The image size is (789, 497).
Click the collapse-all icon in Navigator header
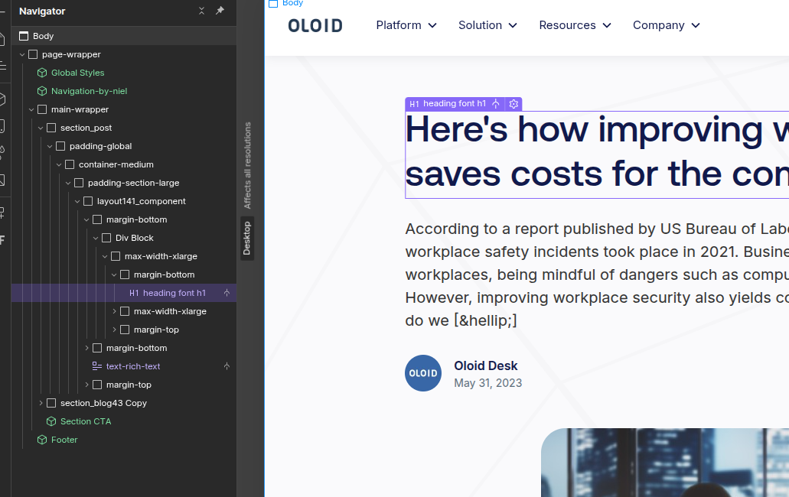coord(201,11)
